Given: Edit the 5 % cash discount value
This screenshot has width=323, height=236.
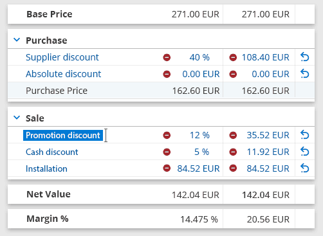Looking at the screenshot, I should click(202, 152).
